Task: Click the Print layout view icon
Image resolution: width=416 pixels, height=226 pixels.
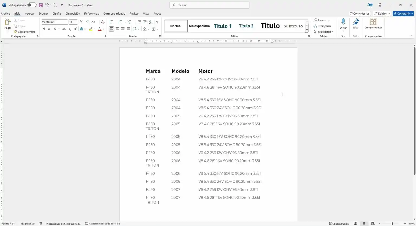Action: 364,224
